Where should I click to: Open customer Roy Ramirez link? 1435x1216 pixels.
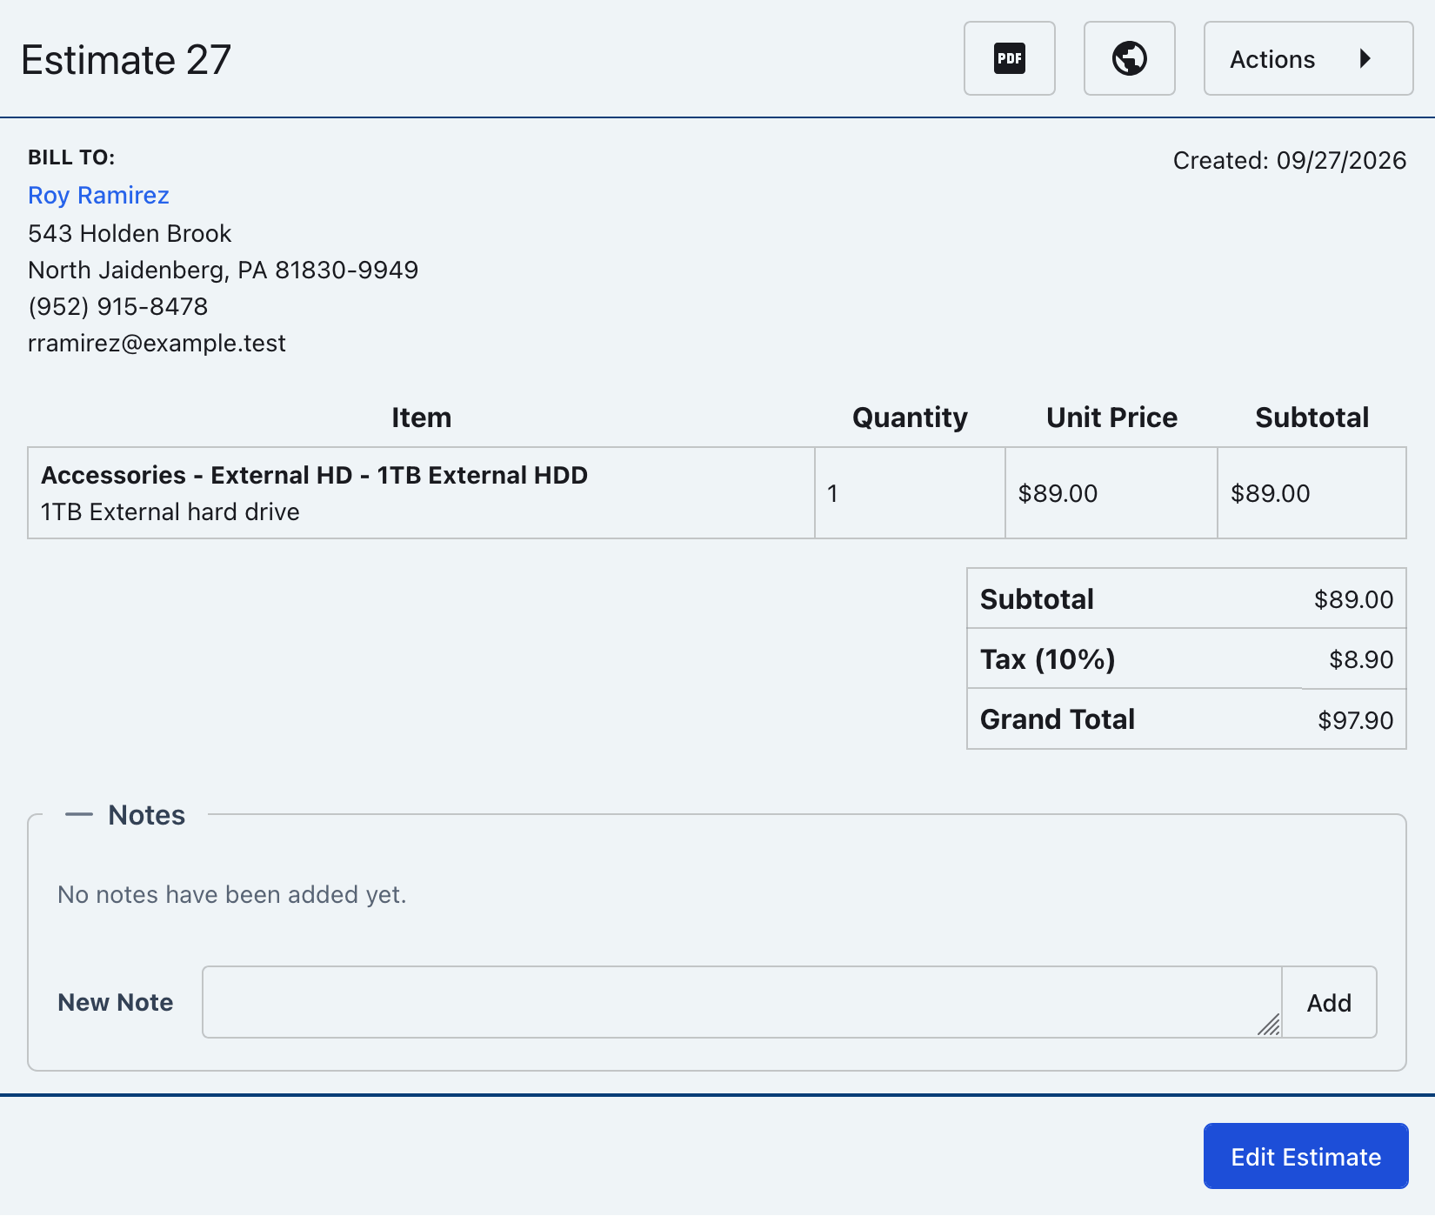point(98,195)
